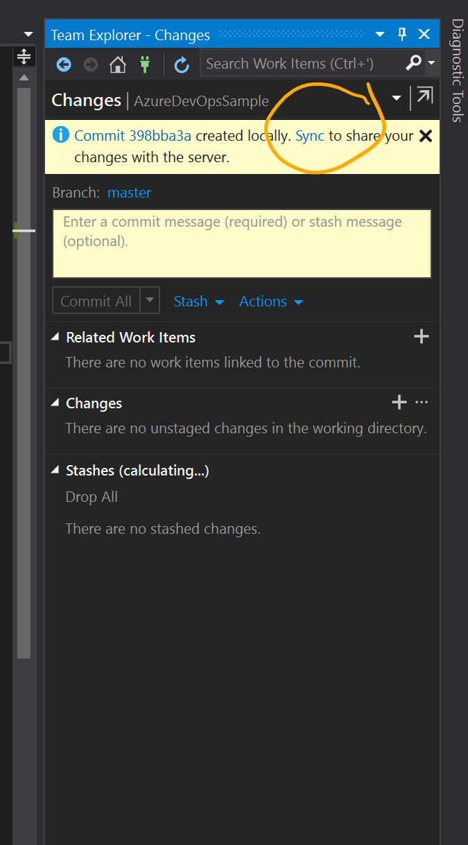Click the commit message text box
Viewport: 468px width, 845px height.
[242, 243]
